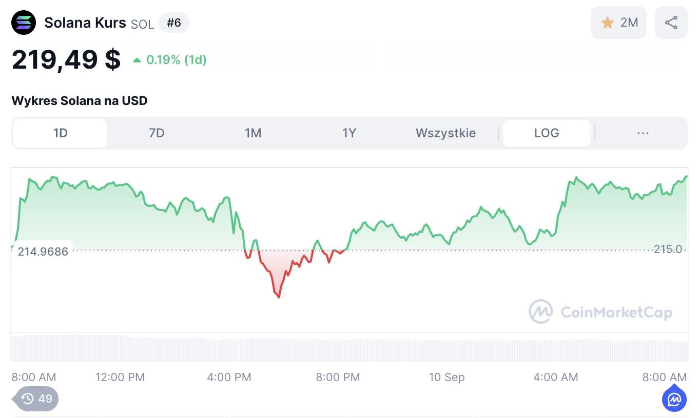
Task: Switch to the 7D timeframe
Action: (157, 133)
